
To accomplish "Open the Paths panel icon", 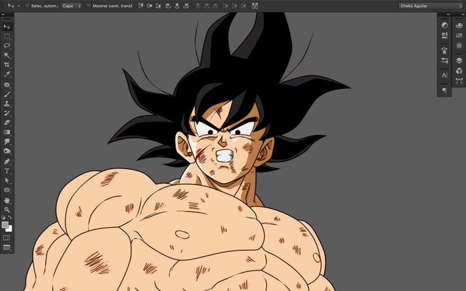I will point(459,81).
